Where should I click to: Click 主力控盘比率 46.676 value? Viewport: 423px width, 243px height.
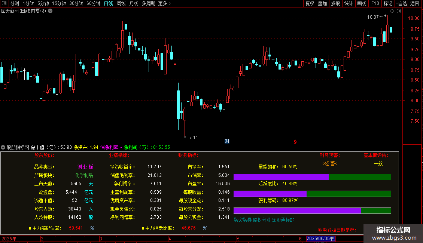[189, 228]
